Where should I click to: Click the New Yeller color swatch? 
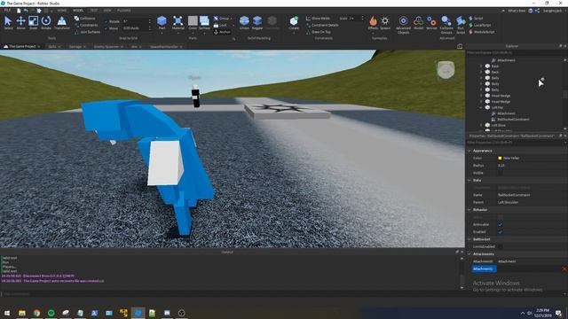[500, 158]
